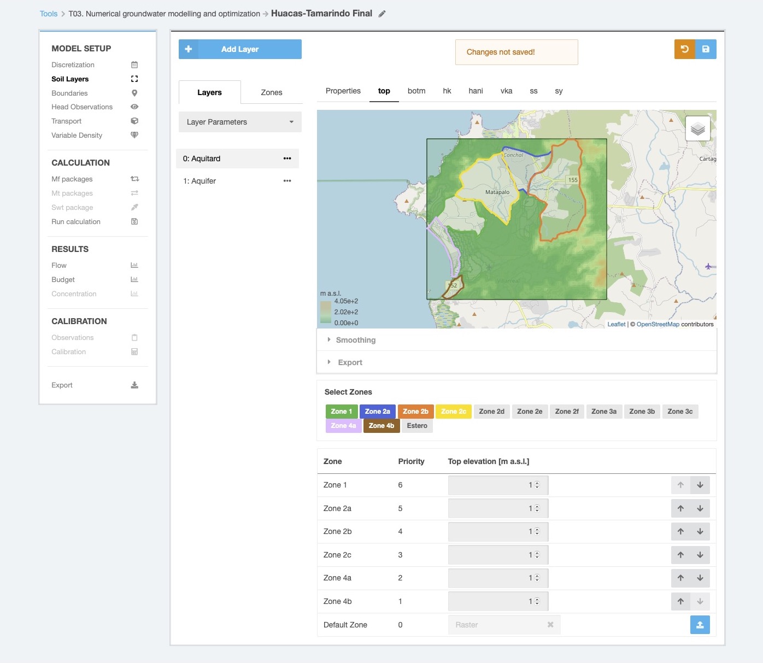Switch to the hk tab
Screen dimensions: 763x663
447,91
